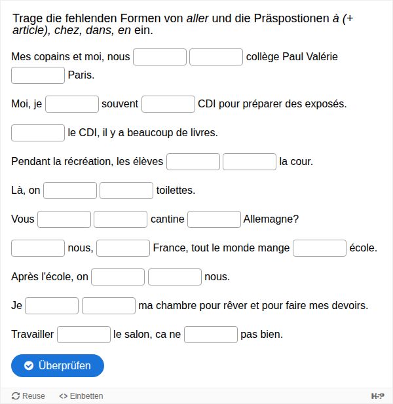Click the blank before "France, tout le monde"
Viewport: 393px width, 404px height.
tap(123, 248)
